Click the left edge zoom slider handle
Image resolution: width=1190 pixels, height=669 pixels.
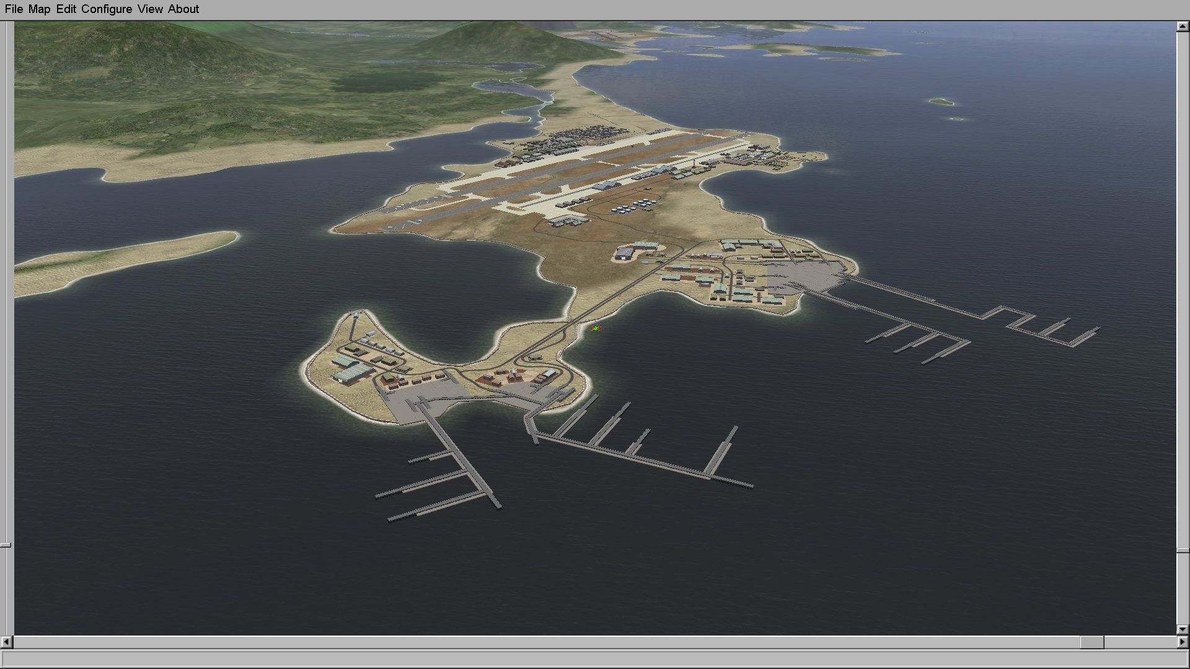[6, 545]
